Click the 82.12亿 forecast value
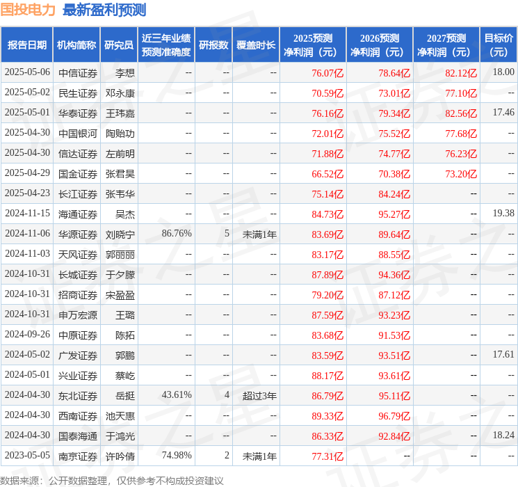518x487 pixels. [461, 73]
